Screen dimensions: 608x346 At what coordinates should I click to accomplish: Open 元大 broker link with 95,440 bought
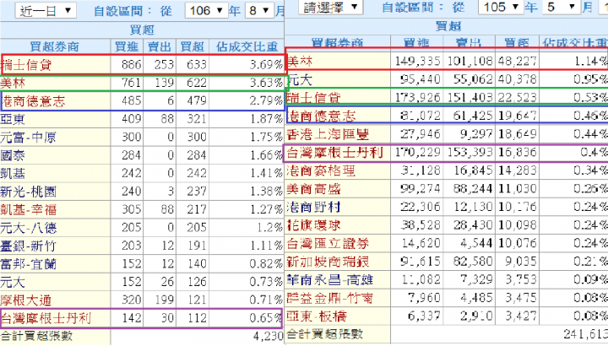point(300,79)
